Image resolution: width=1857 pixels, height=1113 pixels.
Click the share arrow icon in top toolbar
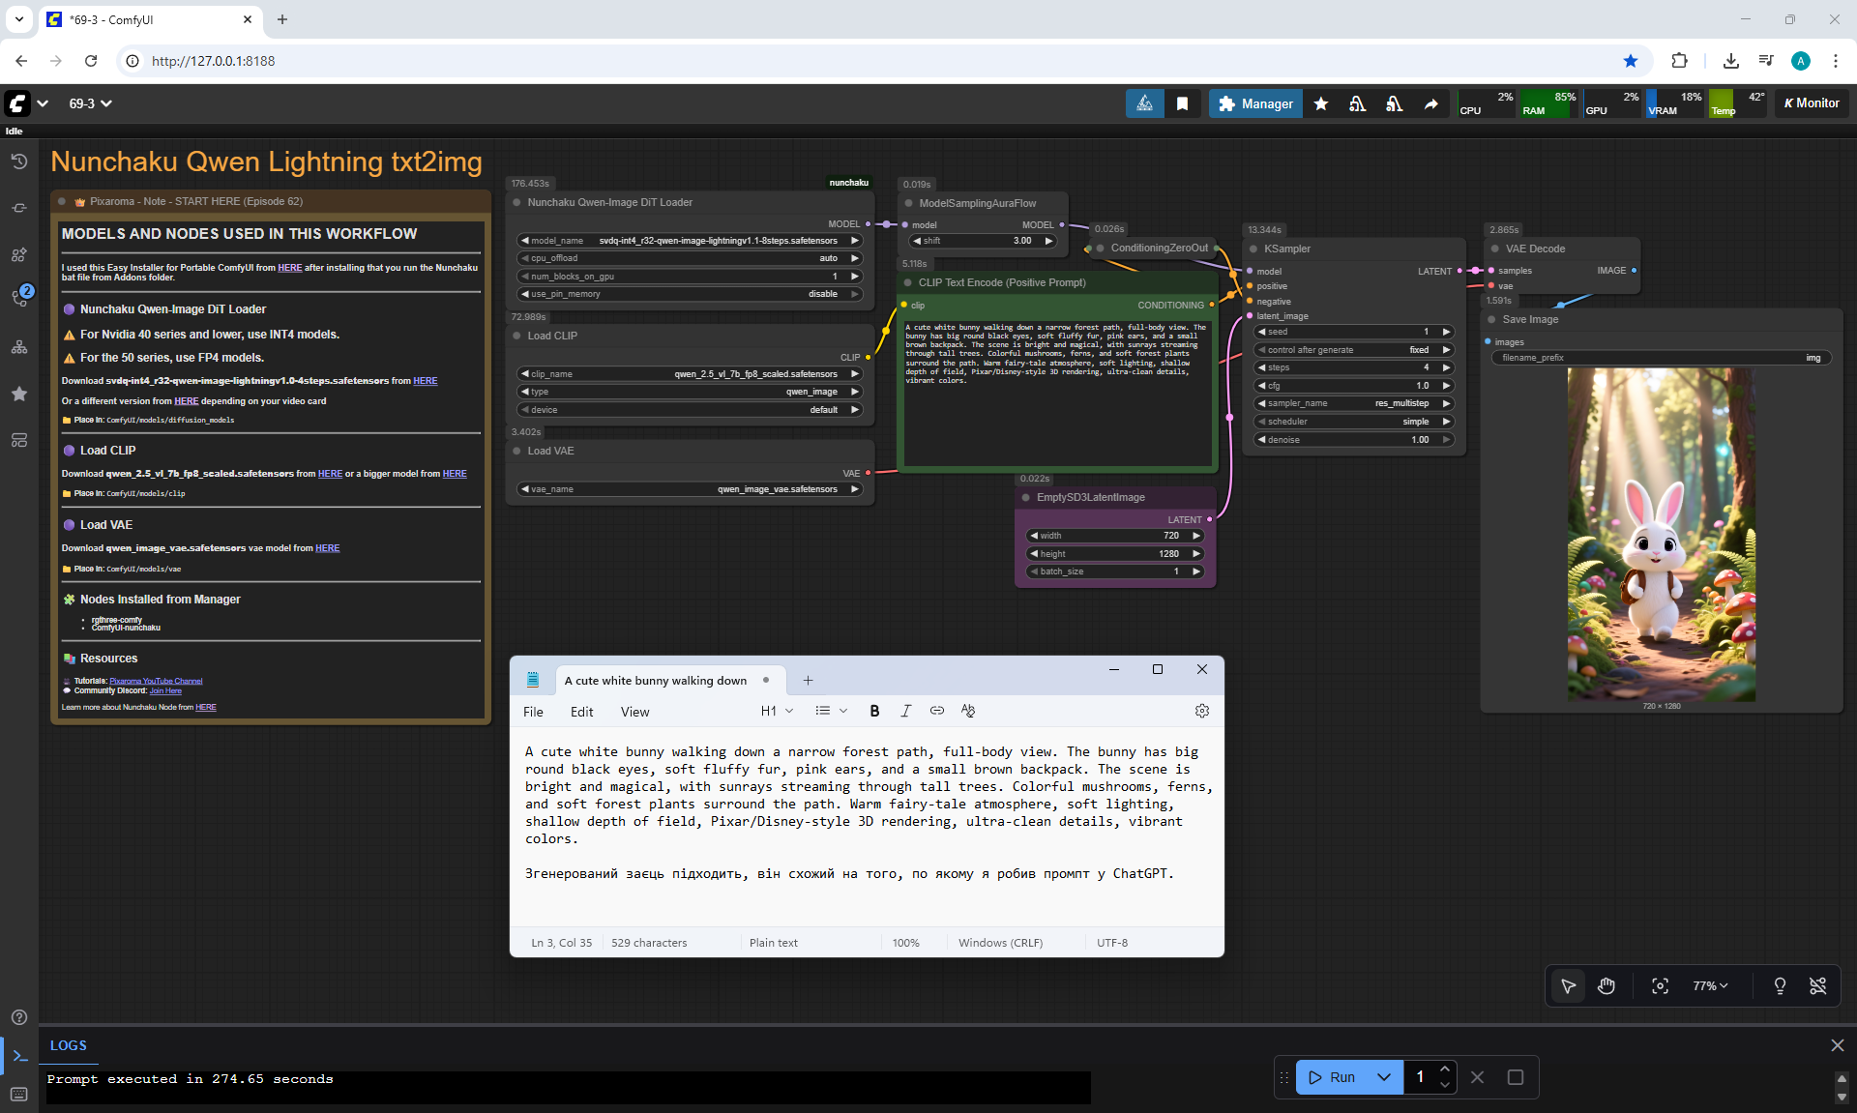click(1430, 103)
